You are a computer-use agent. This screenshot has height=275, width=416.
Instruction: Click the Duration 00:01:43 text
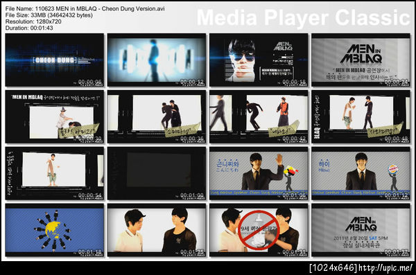pos(29,28)
